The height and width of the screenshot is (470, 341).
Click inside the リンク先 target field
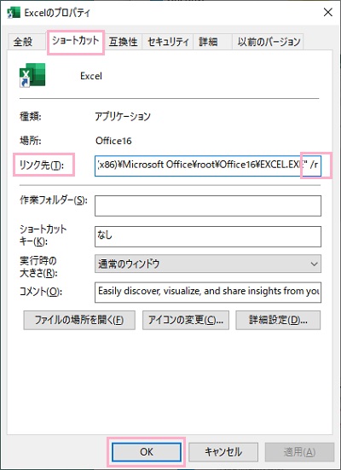208,165
